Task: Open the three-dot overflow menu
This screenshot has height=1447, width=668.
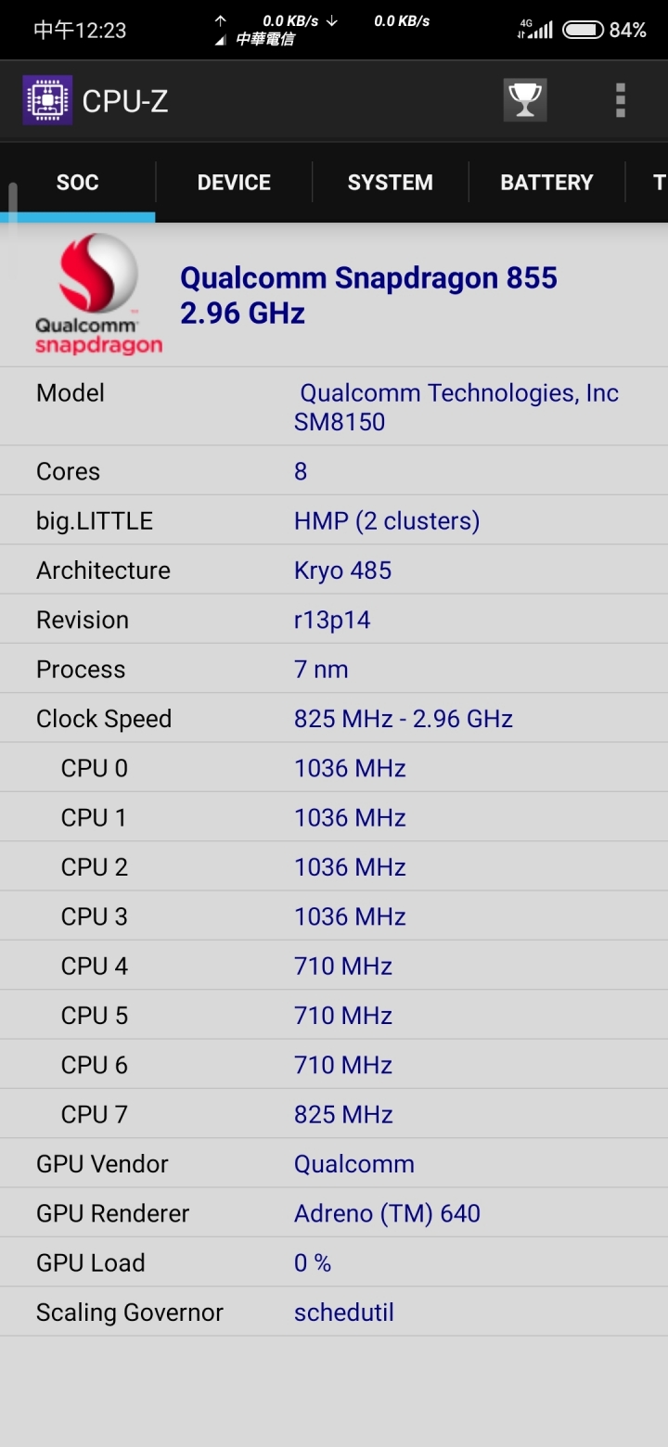Action: pos(621,100)
